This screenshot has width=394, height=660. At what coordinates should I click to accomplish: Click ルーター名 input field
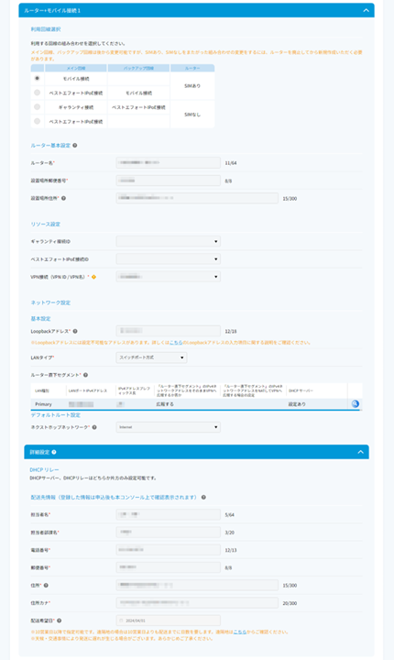(x=168, y=163)
